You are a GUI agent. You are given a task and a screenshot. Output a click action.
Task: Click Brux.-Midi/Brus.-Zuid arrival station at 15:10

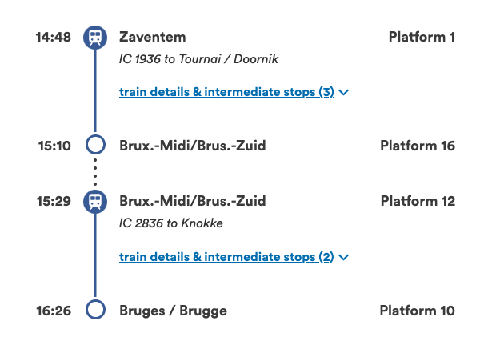coord(192,146)
